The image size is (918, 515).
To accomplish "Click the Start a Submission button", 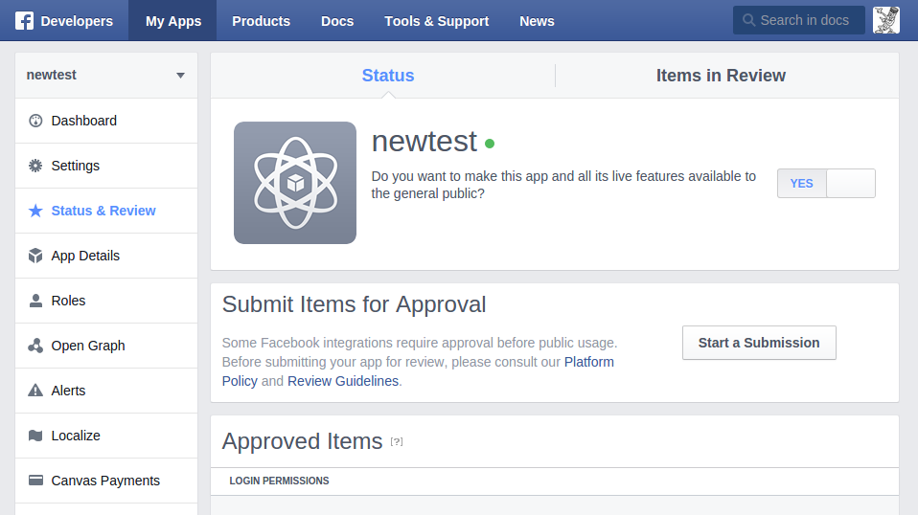I will [759, 343].
